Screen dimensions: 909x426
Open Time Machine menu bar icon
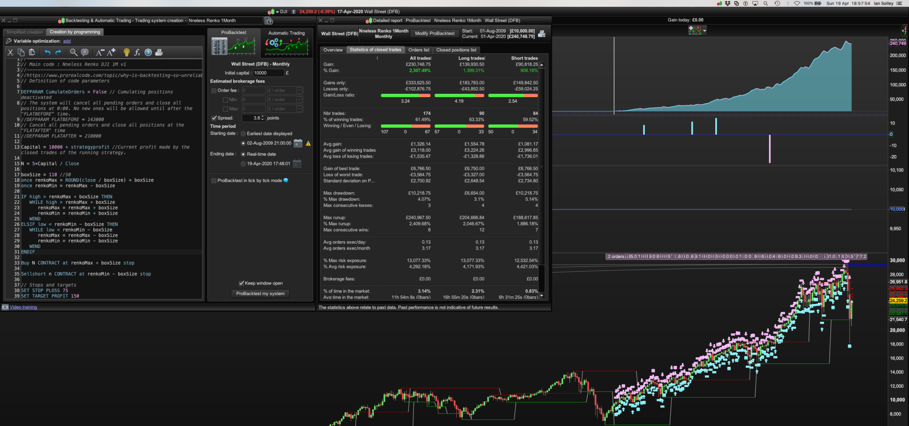(x=777, y=3)
